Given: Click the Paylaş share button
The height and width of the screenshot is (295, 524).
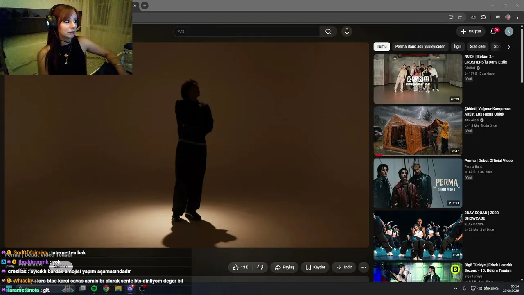Looking at the screenshot, I should 284,267.
